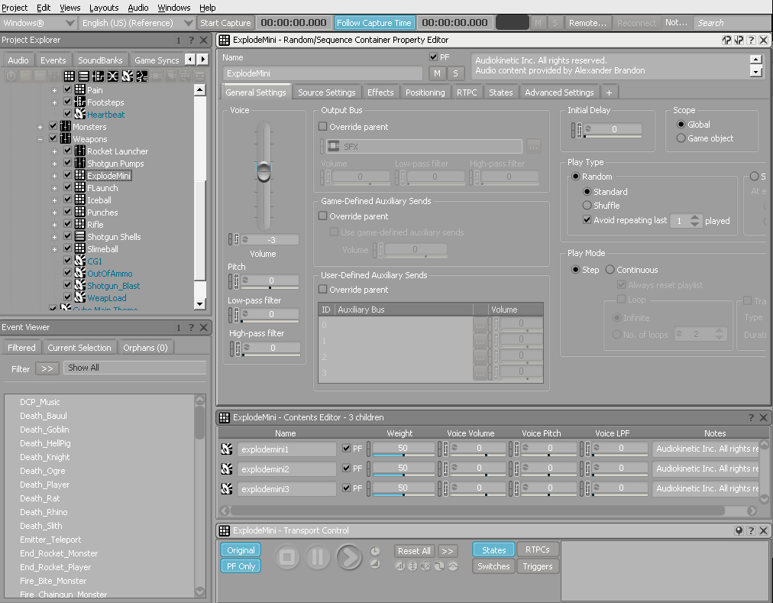Click the sound object icon beside explodemini1
This screenshot has height=603, width=773.
pyautogui.click(x=226, y=449)
